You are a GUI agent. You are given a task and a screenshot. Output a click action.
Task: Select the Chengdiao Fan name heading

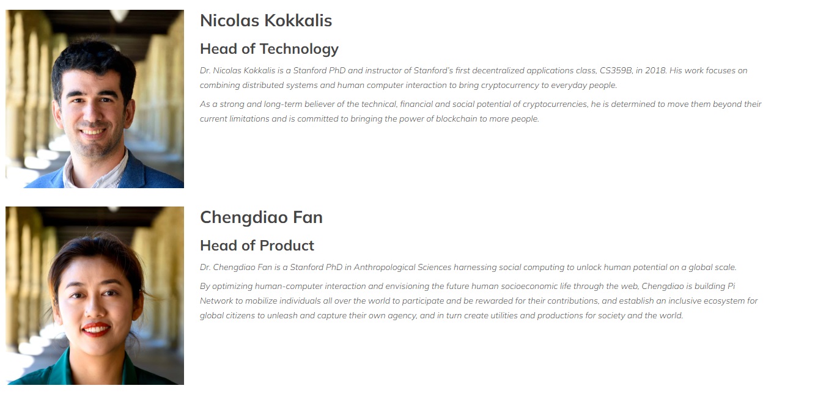(x=261, y=217)
